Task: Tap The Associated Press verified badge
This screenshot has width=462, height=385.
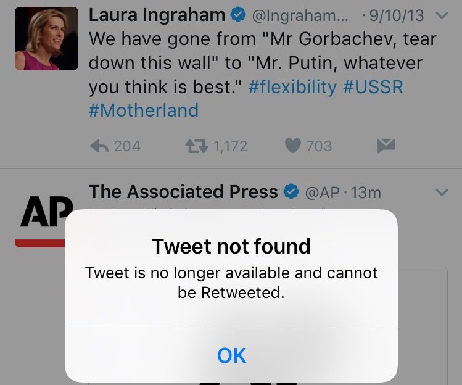Action: (x=291, y=192)
